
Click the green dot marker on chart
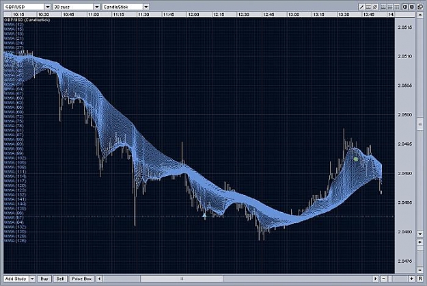click(x=356, y=159)
